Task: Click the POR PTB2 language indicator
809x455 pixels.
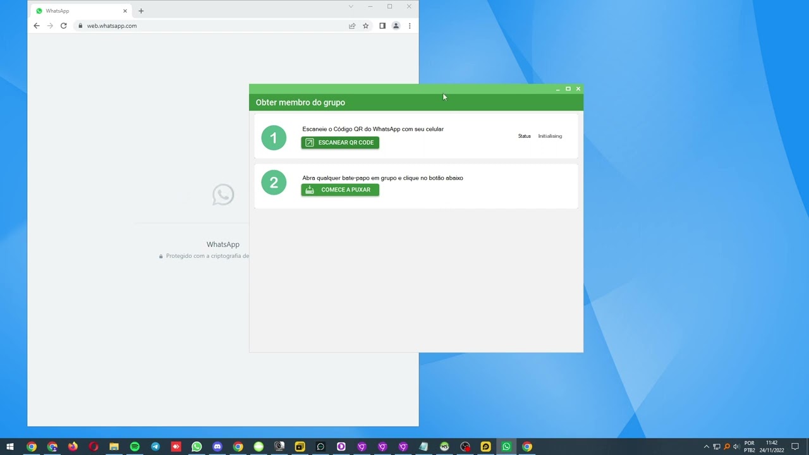Action: 750,447
